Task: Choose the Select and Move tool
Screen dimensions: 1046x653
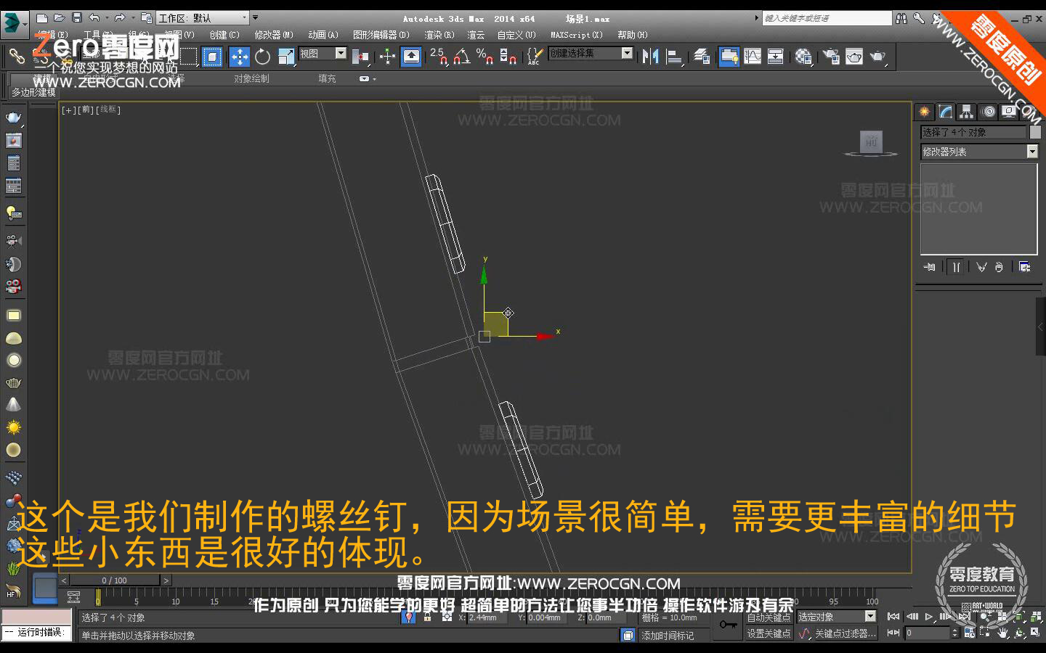Action: tap(239, 57)
